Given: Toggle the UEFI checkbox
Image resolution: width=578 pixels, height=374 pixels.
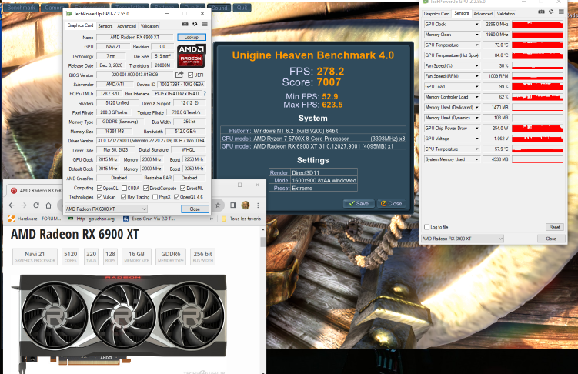Looking at the screenshot, I should pyautogui.click(x=191, y=75).
